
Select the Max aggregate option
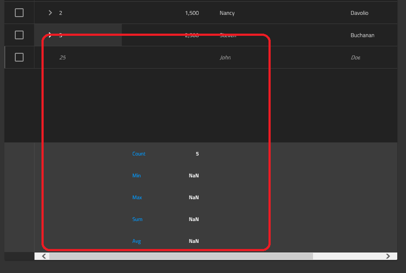(x=137, y=197)
